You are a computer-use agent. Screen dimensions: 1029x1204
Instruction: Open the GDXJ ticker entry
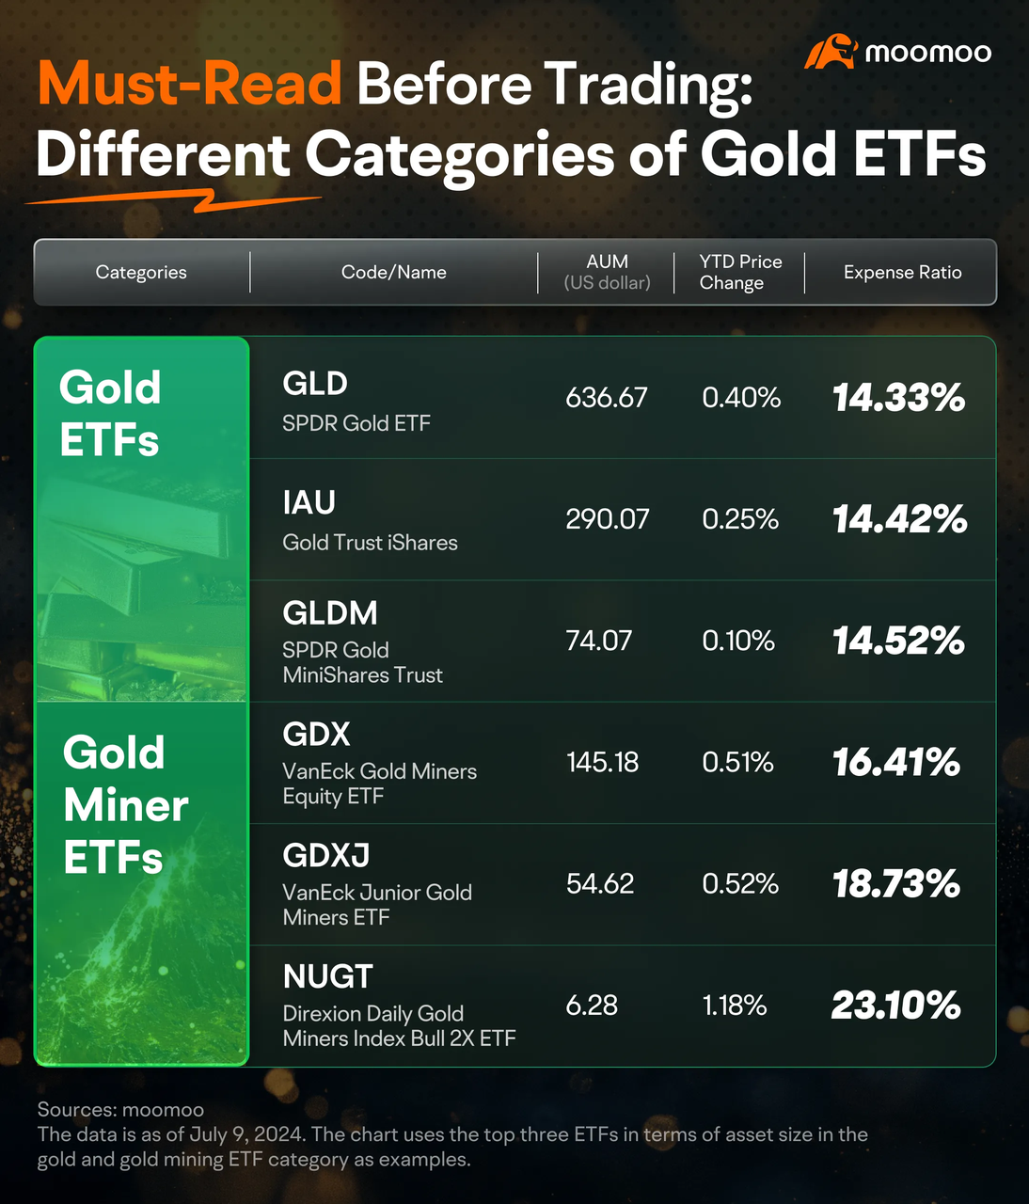pos(325,856)
